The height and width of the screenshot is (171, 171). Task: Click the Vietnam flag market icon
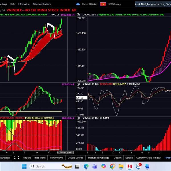point(103,4)
